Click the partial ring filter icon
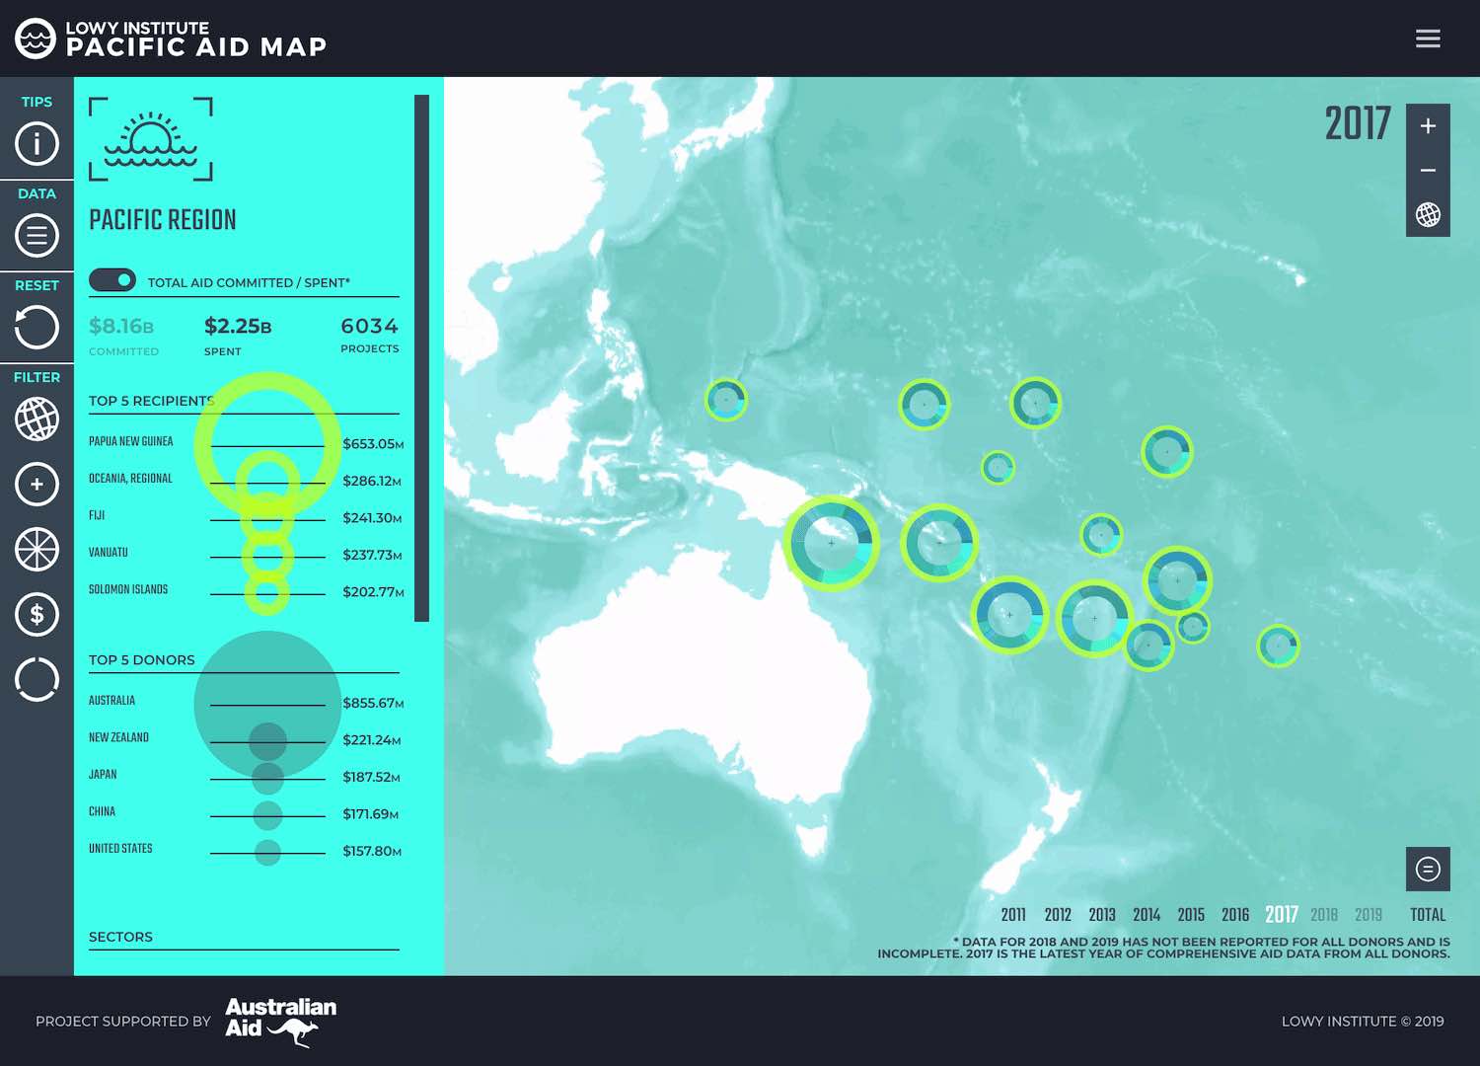Screen dimensions: 1480x1066 click(x=37, y=679)
